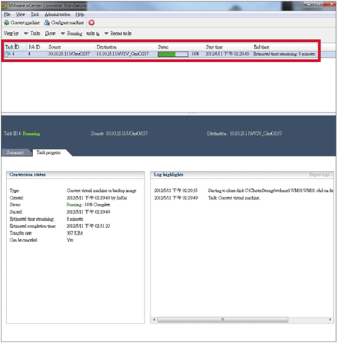Click the Configure machine icon
Image resolution: width=337 pixels, height=343 pixels.
click(47, 22)
